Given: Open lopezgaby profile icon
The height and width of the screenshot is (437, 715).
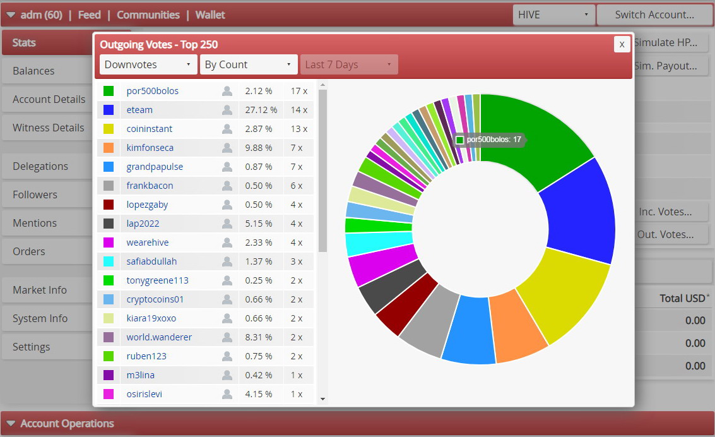Looking at the screenshot, I should [x=227, y=205].
